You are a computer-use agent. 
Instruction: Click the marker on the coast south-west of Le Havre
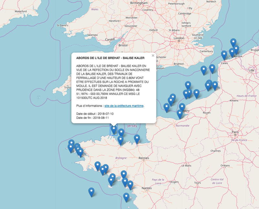(x=180, y=114)
